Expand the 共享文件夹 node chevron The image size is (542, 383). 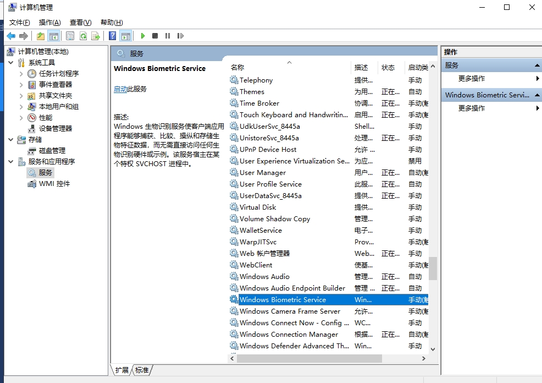(21, 96)
